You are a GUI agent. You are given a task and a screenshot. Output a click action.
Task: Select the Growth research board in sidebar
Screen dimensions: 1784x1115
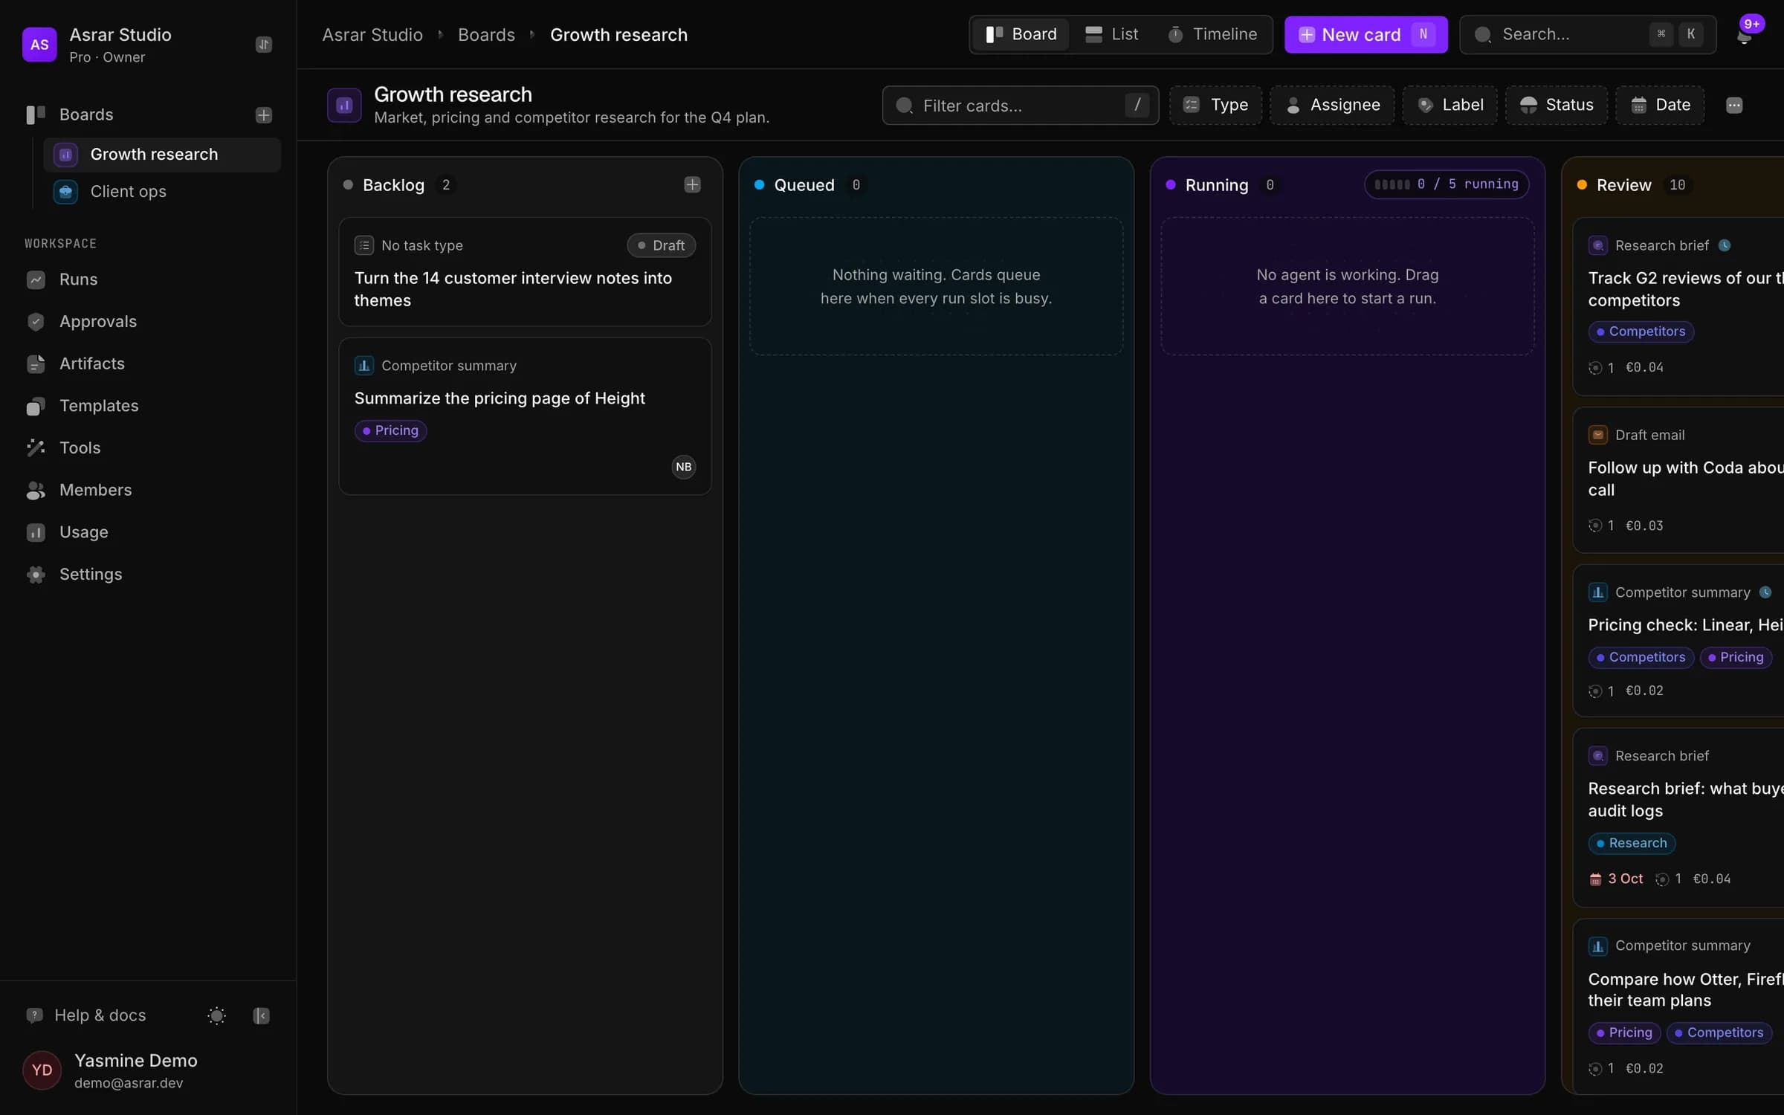point(162,155)
